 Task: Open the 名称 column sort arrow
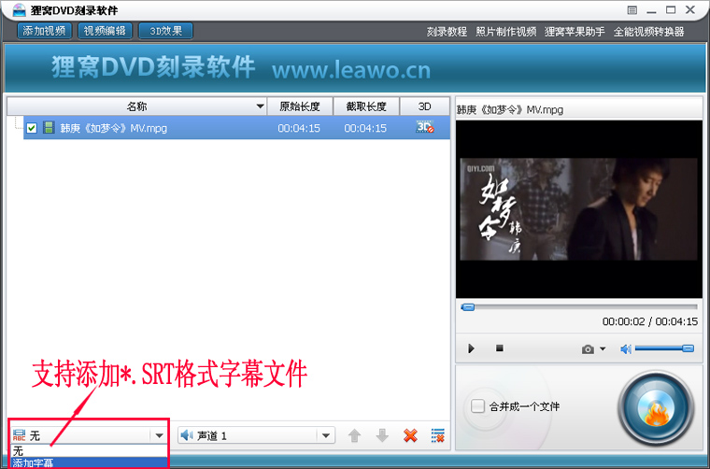point(260,107)
